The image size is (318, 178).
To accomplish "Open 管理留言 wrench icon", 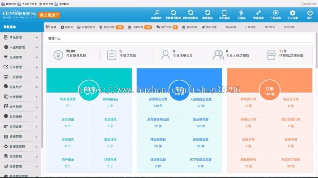I will (x=258, y=13).
